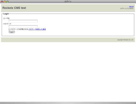Close the window with red button
136x104 pixels.
[x=2, y=2]
